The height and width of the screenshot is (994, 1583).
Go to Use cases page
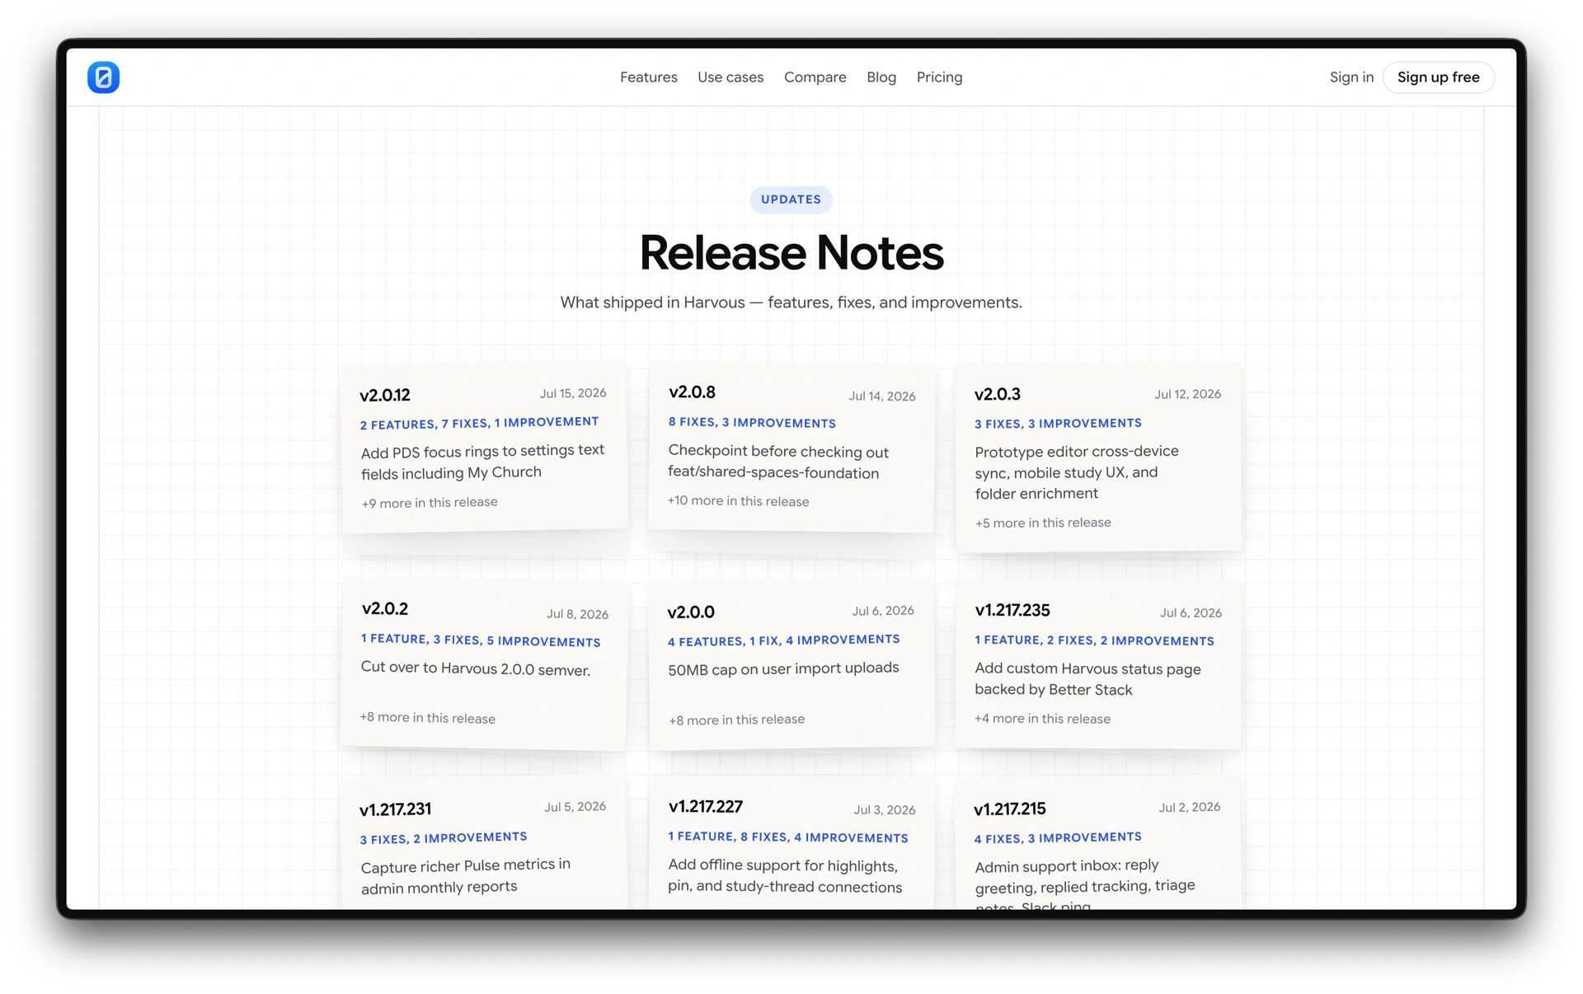[x=730, y=77]
